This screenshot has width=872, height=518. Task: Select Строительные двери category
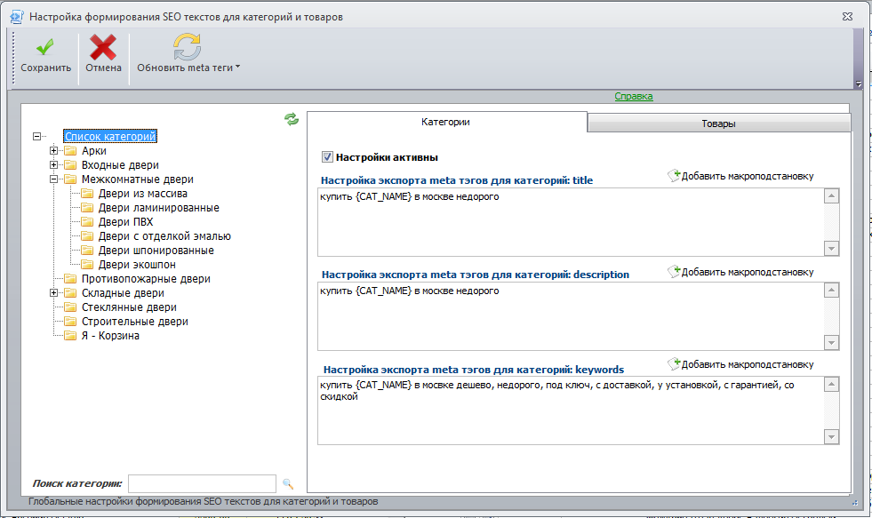click(x=134, y=322)
